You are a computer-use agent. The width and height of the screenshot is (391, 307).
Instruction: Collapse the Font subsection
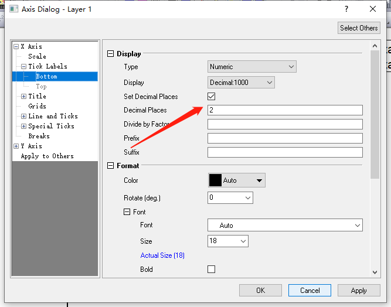(x=127, y=212)
